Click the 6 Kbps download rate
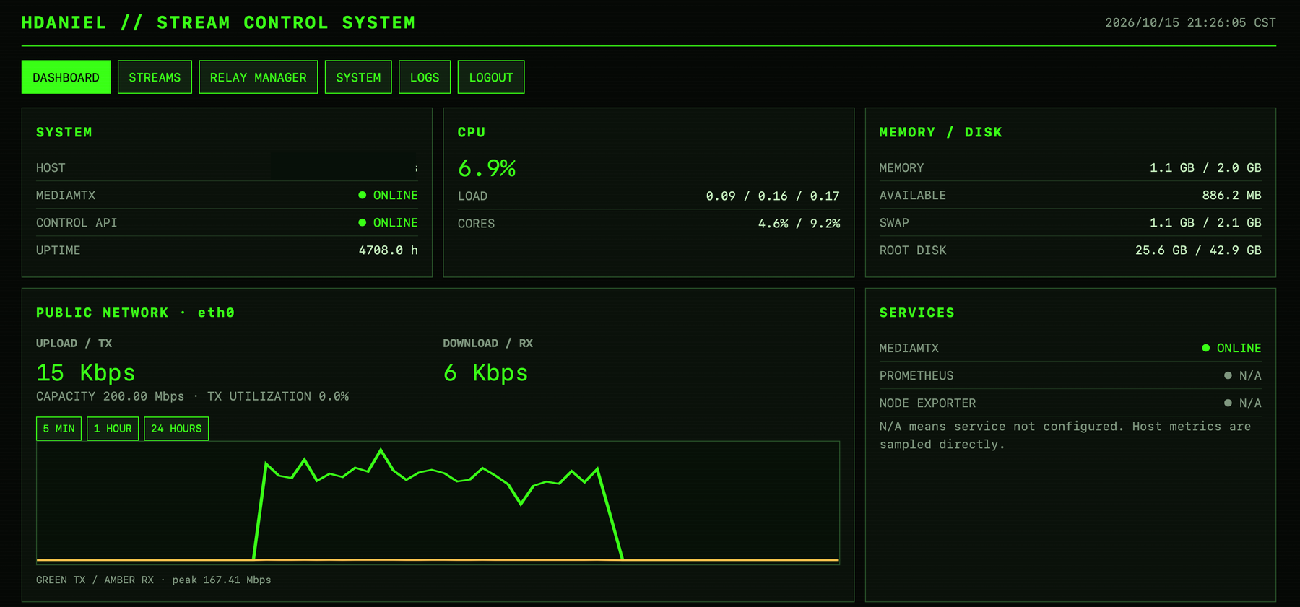Image resolution: width=1300 pixels, height=607 pixels. [485, 372]
